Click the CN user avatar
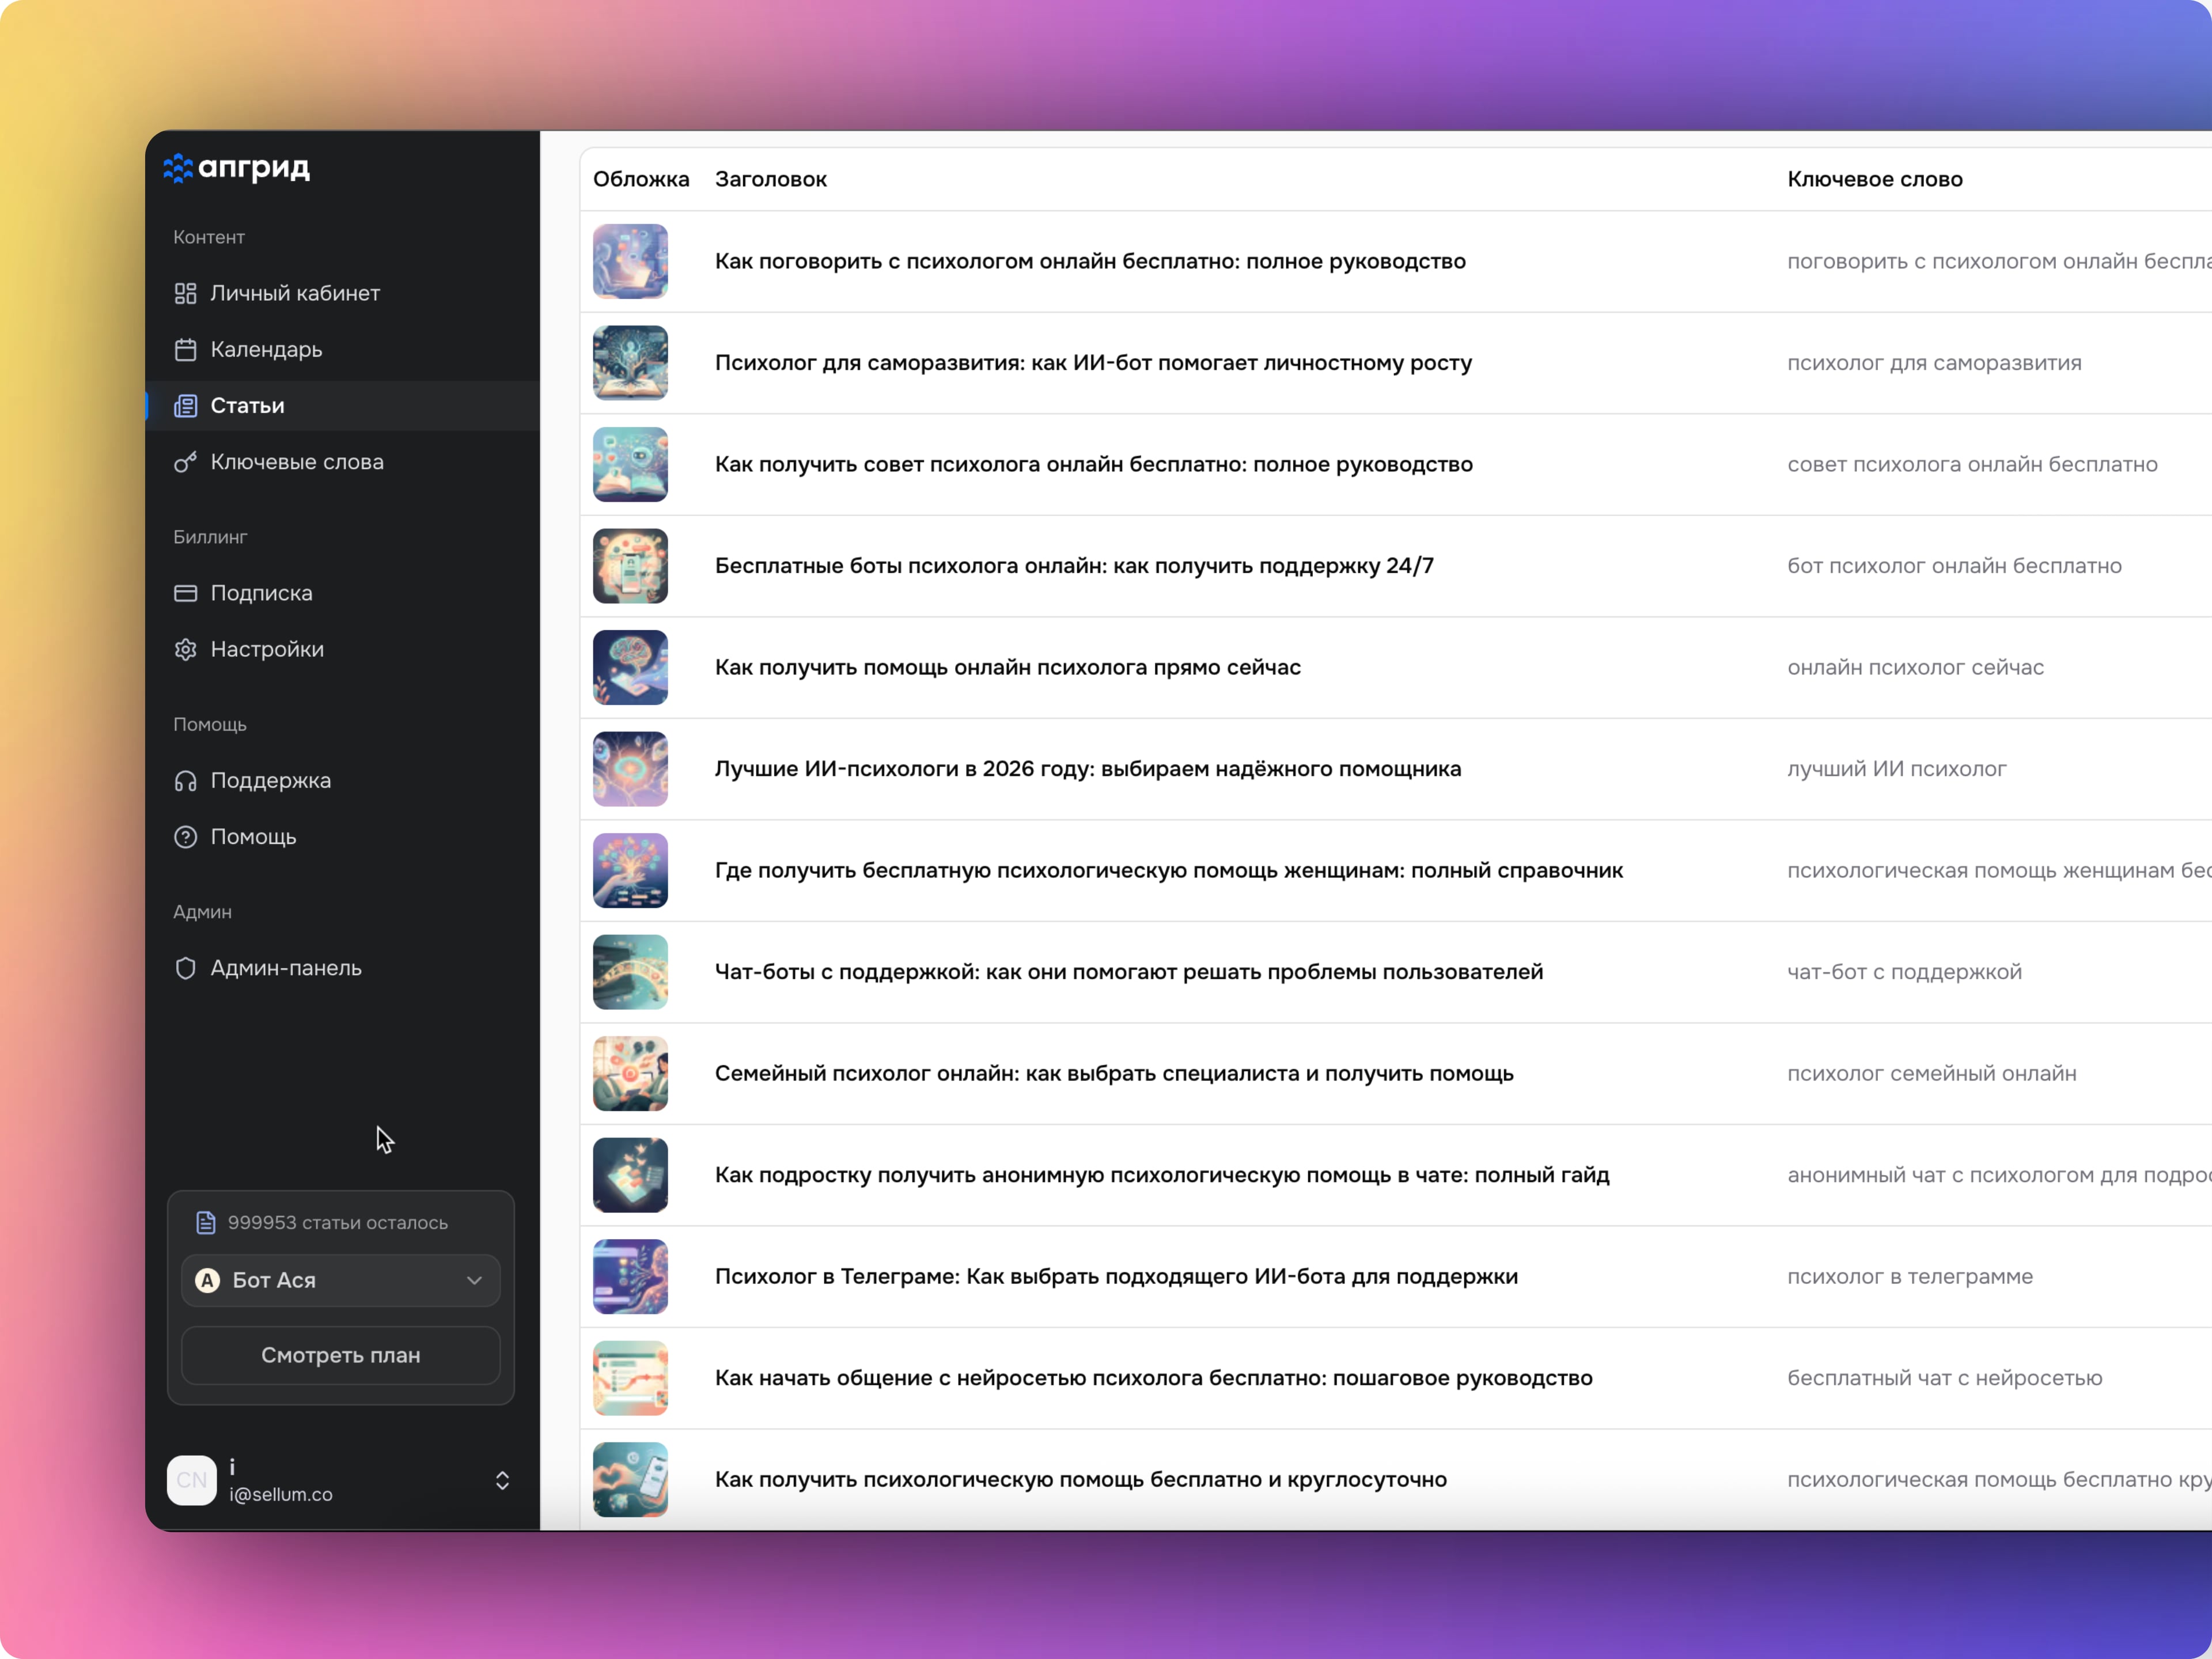This screenshot has height=1659, width=2212. coord(191,1480)
